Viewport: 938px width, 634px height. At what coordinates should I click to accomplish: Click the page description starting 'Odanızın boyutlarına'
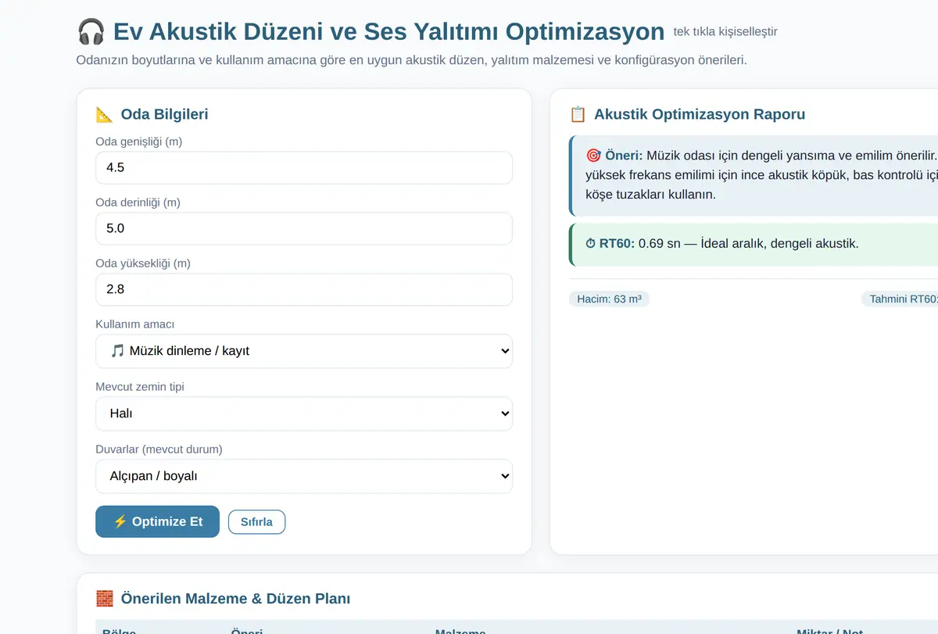point(411,60)
